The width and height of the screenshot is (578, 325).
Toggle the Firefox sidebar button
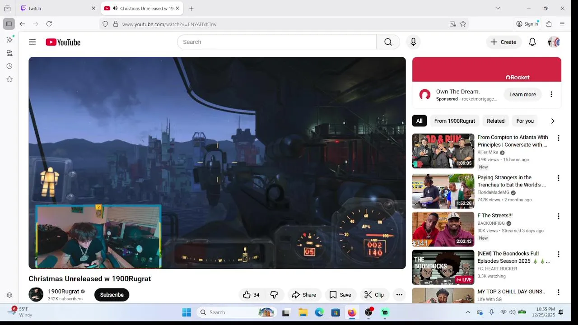pyautogui.click(x=9, y=24)
